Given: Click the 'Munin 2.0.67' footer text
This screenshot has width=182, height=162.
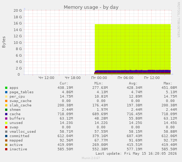Looking at the screenshot, I should point(91,158).
